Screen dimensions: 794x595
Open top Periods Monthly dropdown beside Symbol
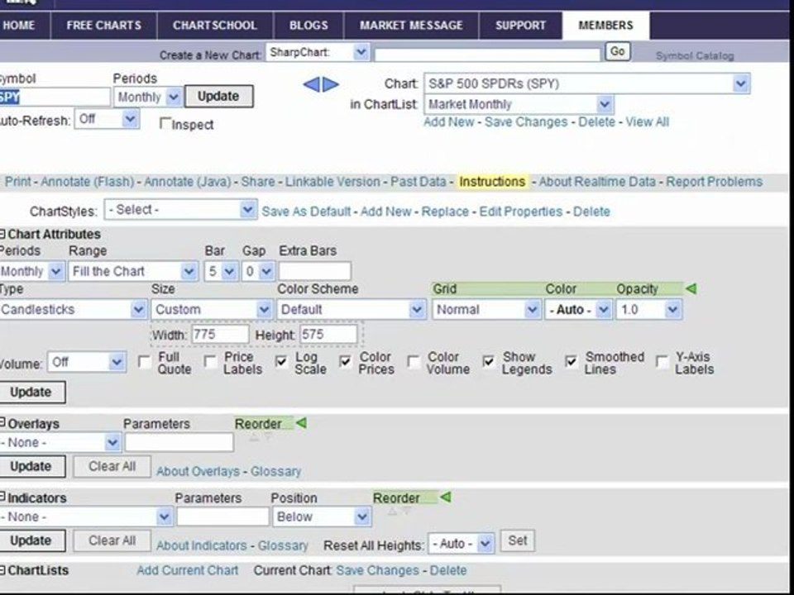tap(148, 98)
